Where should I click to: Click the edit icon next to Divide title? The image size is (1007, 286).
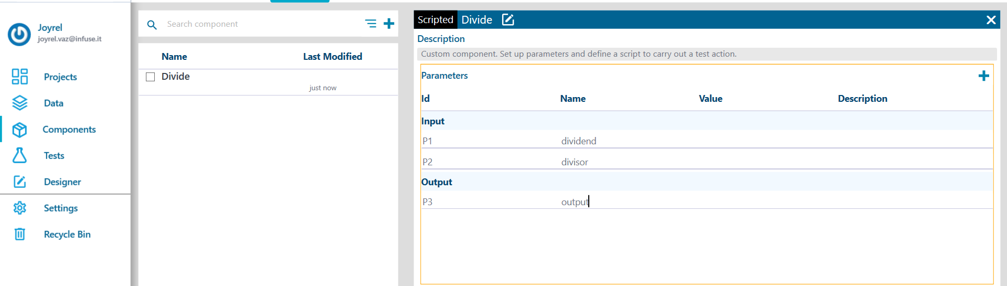[x=508, y=20]
